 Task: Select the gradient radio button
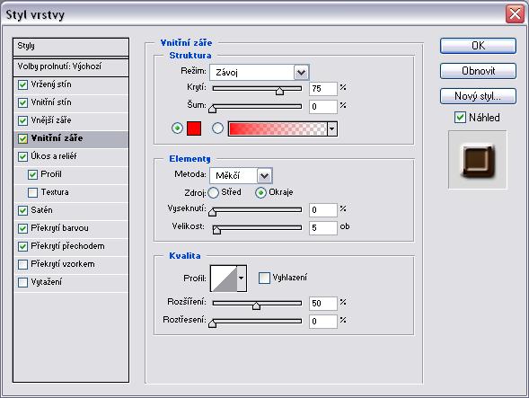[x=217, y=128]
